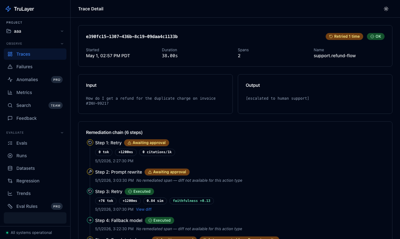Click the Feedback speech bubble icon
The height and width of the screenshot is (239, 400).
10,118
